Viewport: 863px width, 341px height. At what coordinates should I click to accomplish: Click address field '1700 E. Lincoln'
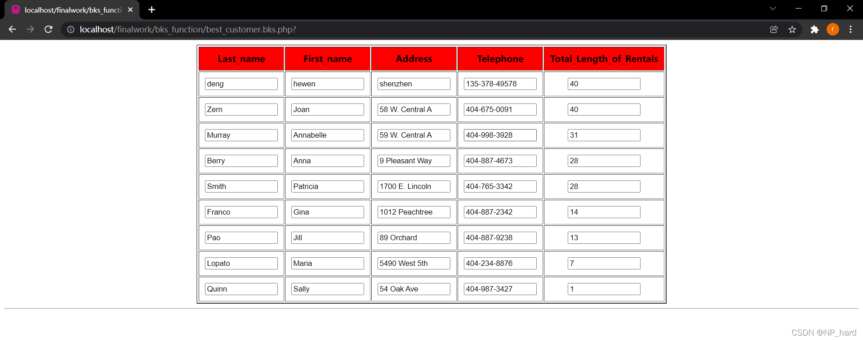click(414, 186)
